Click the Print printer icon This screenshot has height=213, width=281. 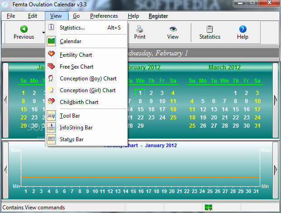140,29
